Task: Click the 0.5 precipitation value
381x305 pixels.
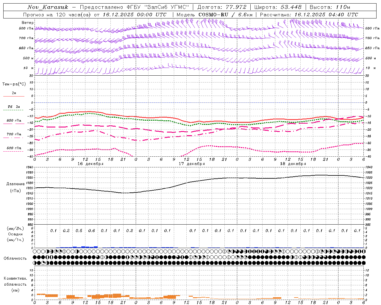Action: [79, 231]
